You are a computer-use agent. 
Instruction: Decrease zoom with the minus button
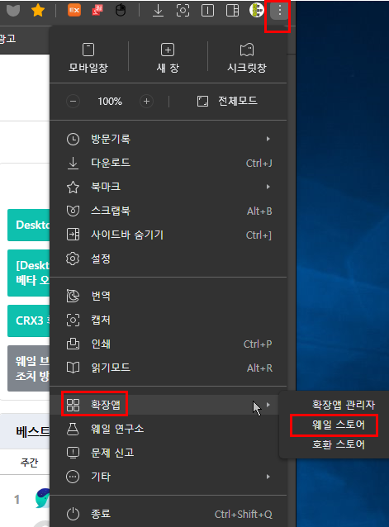73,101
